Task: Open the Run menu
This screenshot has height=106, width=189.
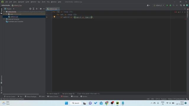Action: (39, 2)
